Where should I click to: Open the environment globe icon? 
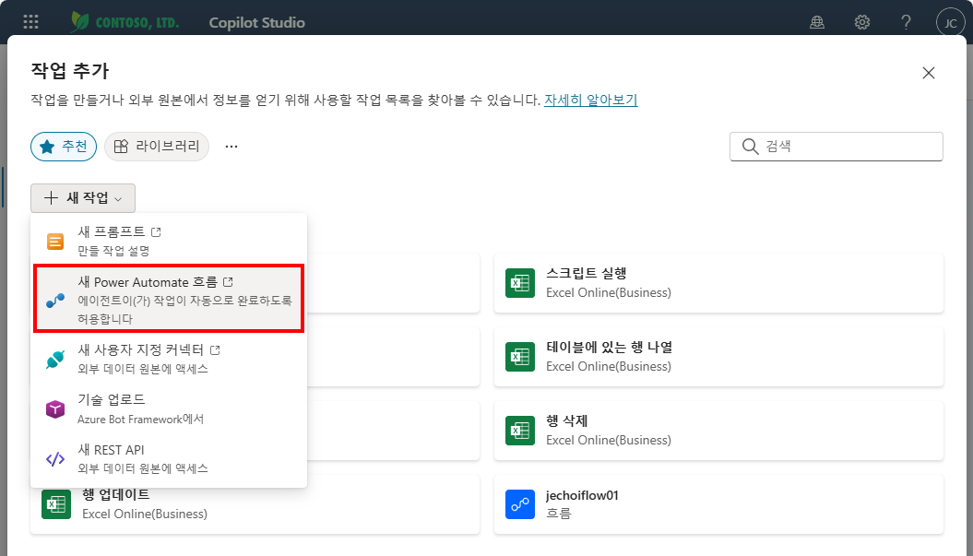[x=817, y=22]
